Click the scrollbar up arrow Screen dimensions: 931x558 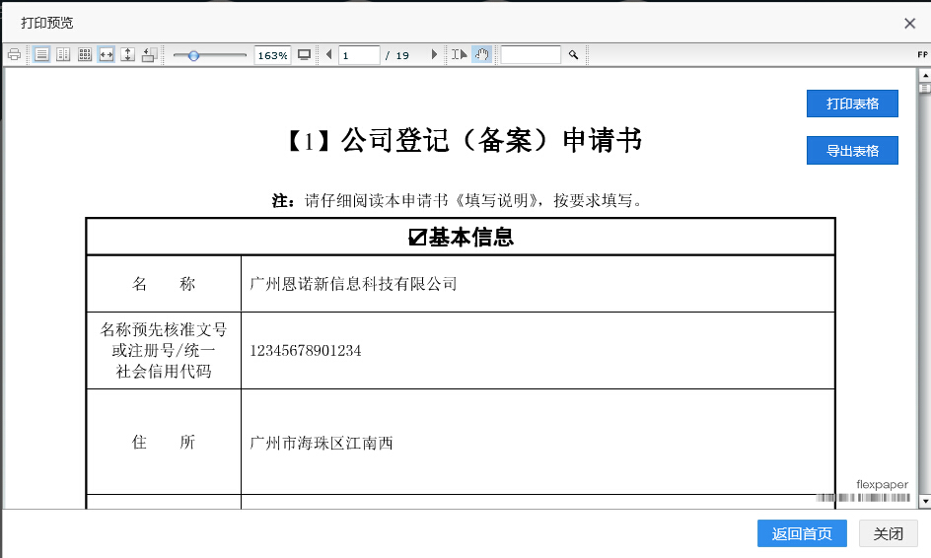point(924,75)
